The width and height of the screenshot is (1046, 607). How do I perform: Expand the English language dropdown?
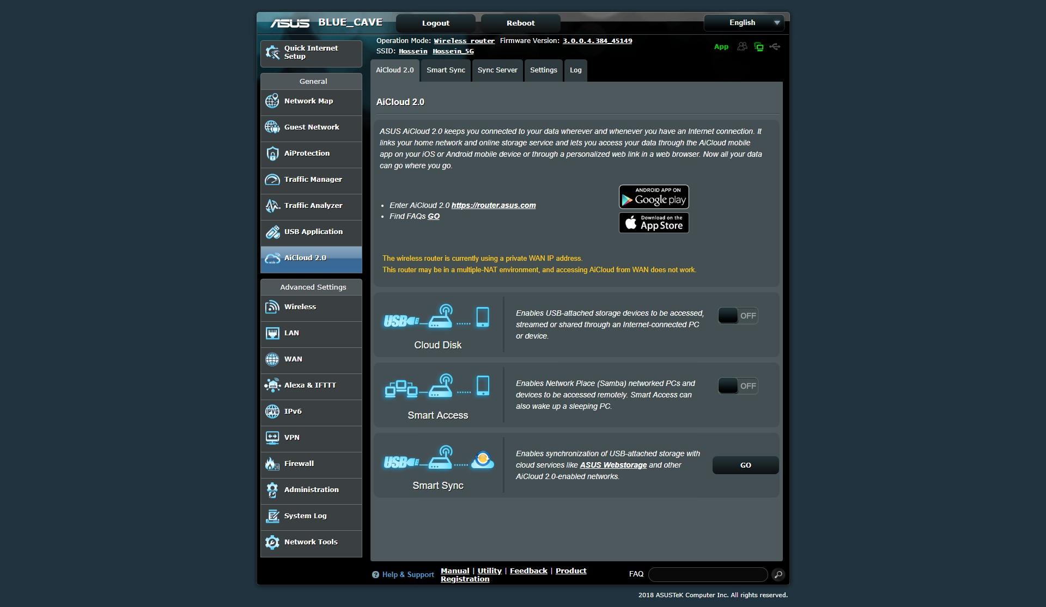point(744,23)
